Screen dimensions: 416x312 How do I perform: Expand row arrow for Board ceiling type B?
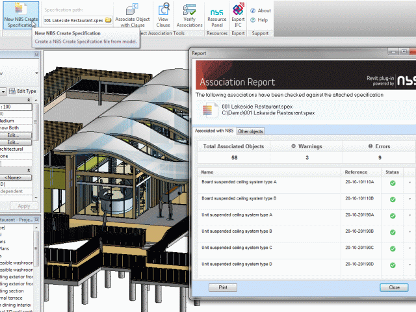point(410,200)
